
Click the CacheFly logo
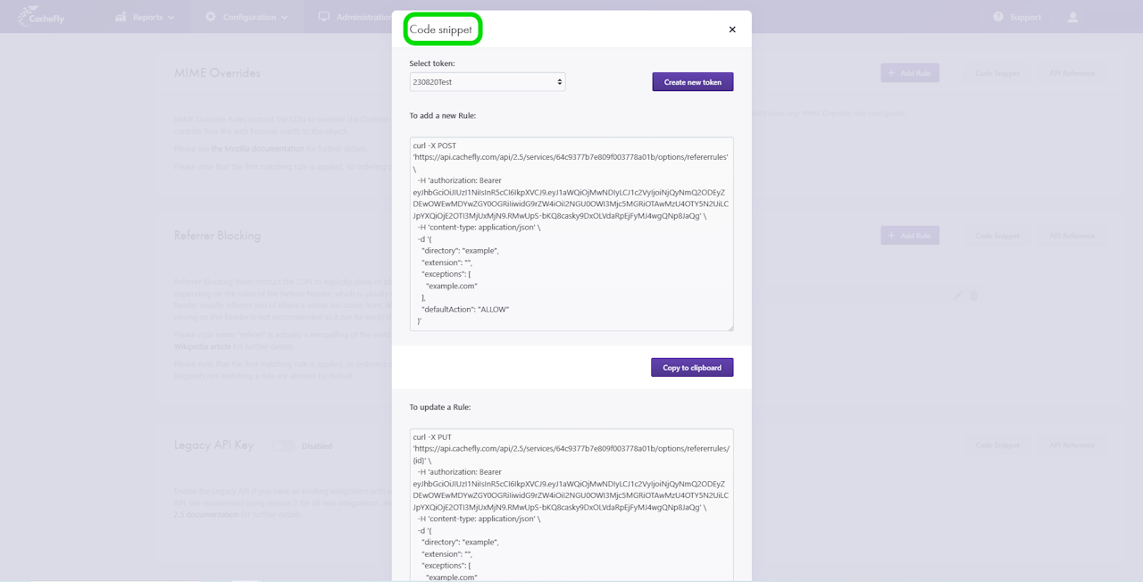point(41,17)
